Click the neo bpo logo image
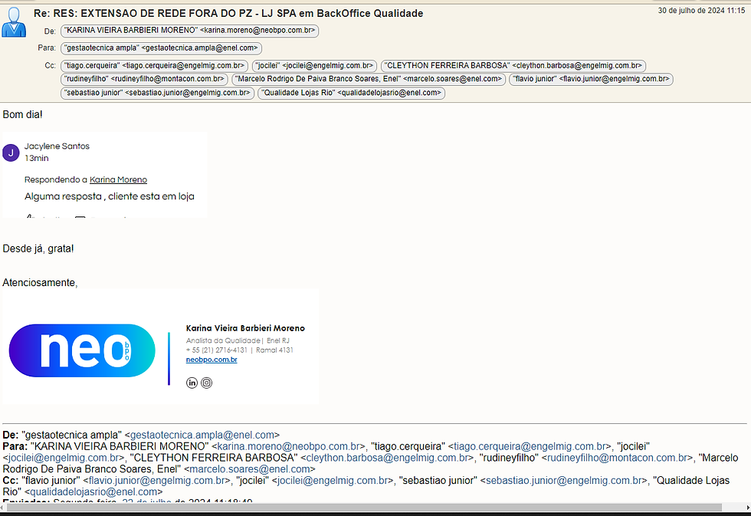Image resolution: width=751 pixels, height=516 pixels. (x=82, y=350)
